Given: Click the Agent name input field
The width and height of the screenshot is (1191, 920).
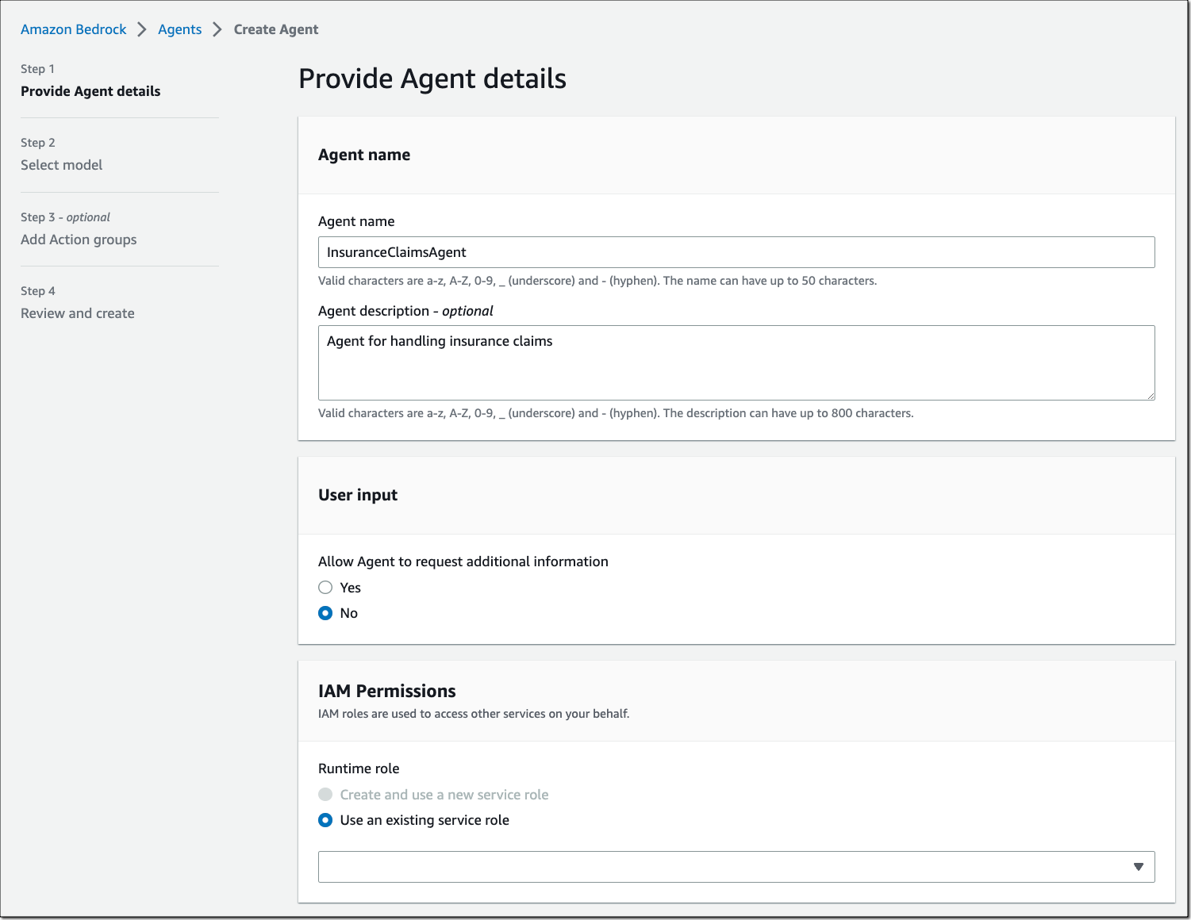Looking at the screenshot, I should tap(736, 251).
